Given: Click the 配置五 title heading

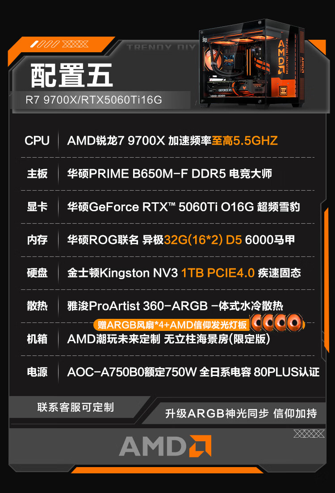Looking at the screenshot, I should pos(71,75).
